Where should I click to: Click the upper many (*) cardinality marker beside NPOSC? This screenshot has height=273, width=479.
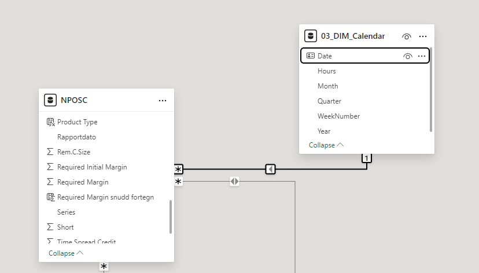(178, 169)
